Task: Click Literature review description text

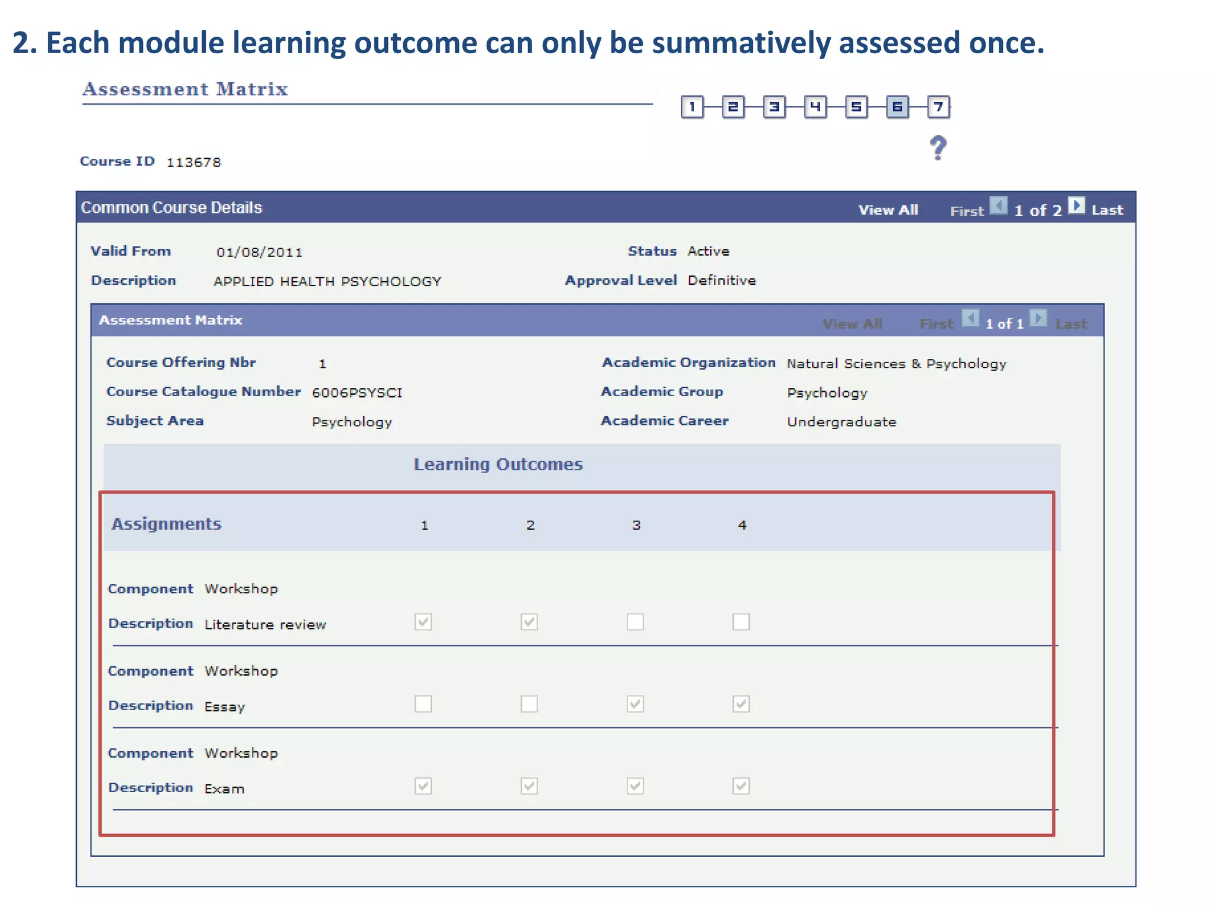Action: [x=265, y=625]
